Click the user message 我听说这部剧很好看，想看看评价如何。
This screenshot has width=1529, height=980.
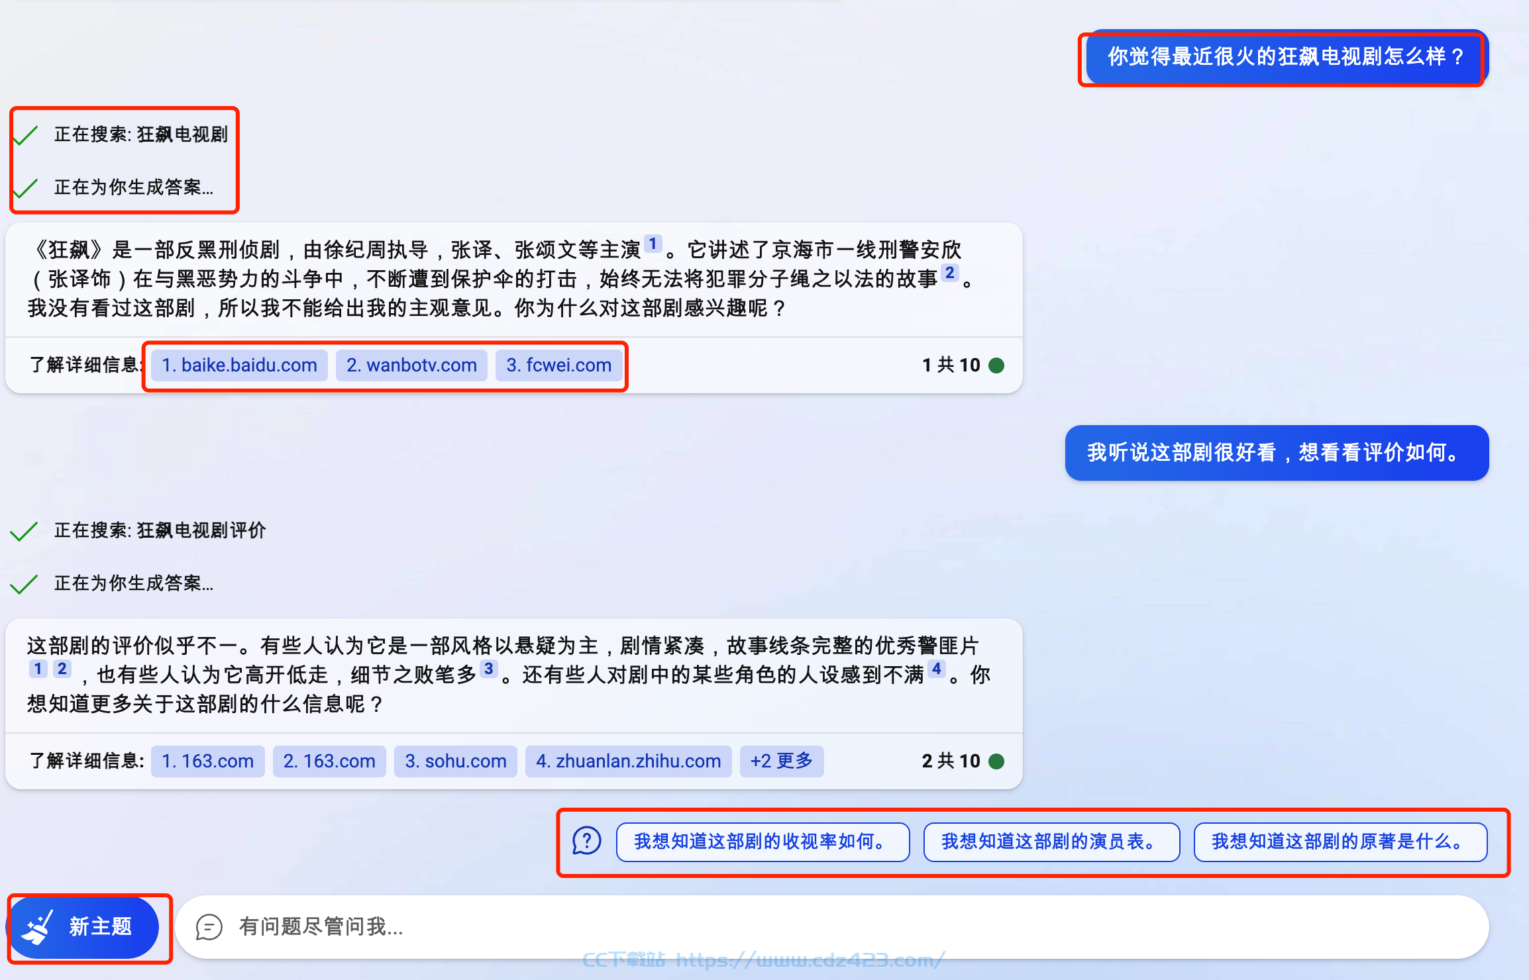click(1277, 453)
